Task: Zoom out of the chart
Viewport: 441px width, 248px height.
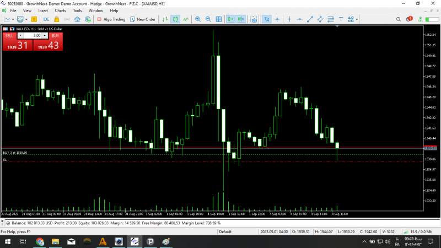Action: pos(208,19)
